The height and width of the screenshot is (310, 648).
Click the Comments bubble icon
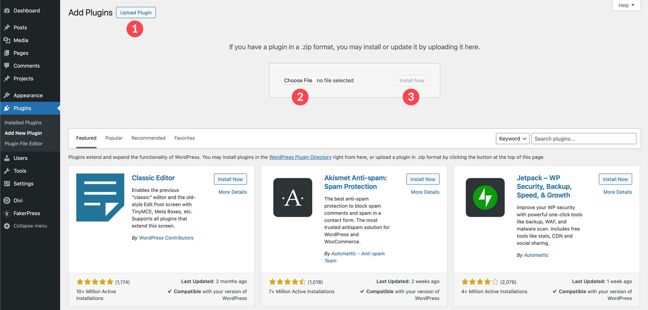coord(6,66)
